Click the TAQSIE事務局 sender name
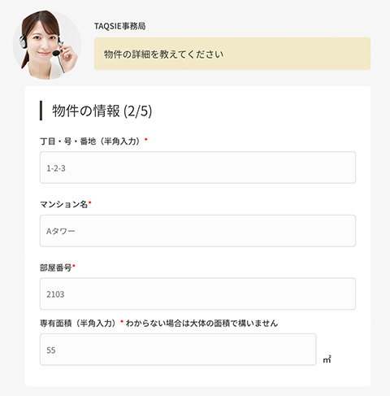This screenshot has height=396, width=390. pyautogui.click(x=119, y=26)
